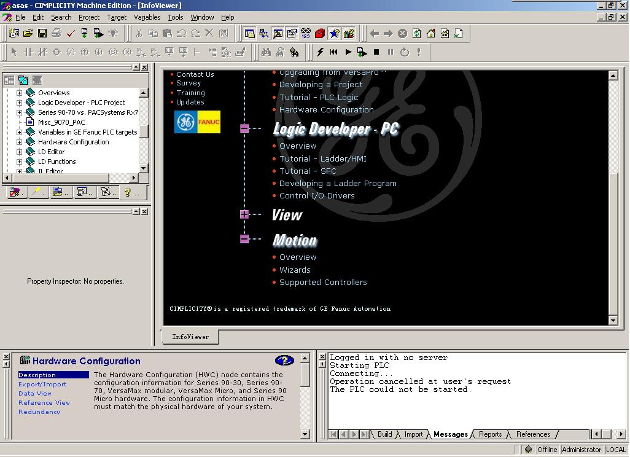Open the Supported Controllers link
The width and height of the screenshot is (630, 457).
323,282
